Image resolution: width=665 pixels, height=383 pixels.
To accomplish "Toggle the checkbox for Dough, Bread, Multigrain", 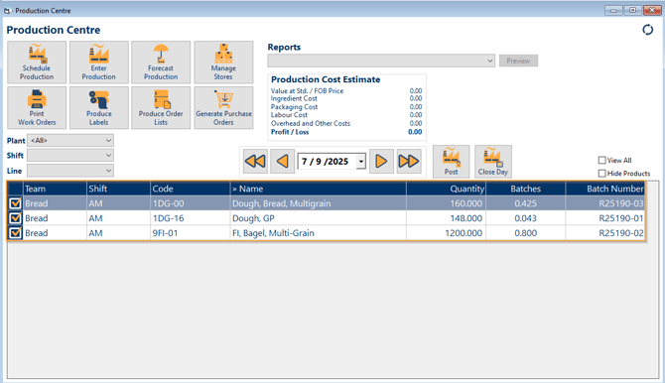I will pos(15,203).
